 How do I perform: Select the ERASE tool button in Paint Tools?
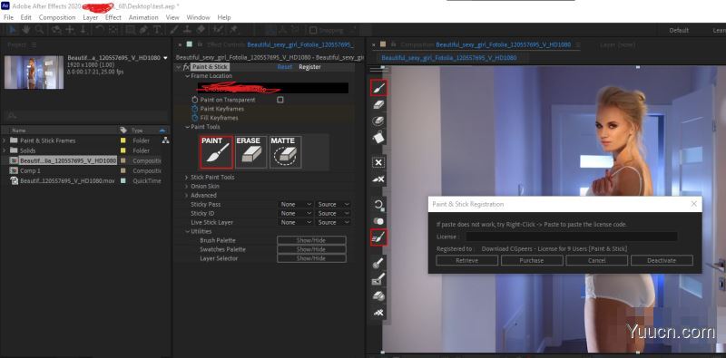point(251,151)
